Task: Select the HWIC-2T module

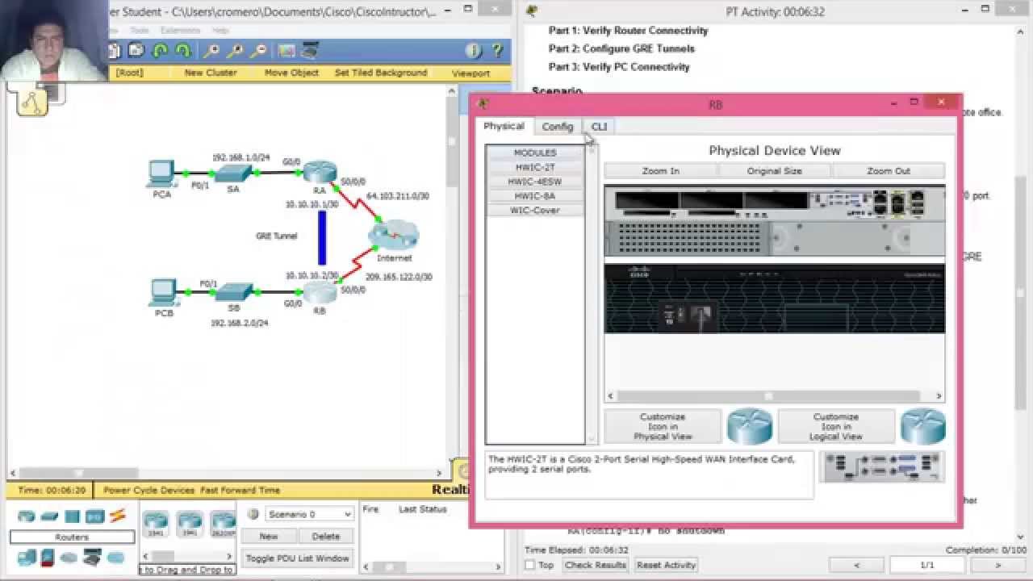Action: (x=535, y=167)
